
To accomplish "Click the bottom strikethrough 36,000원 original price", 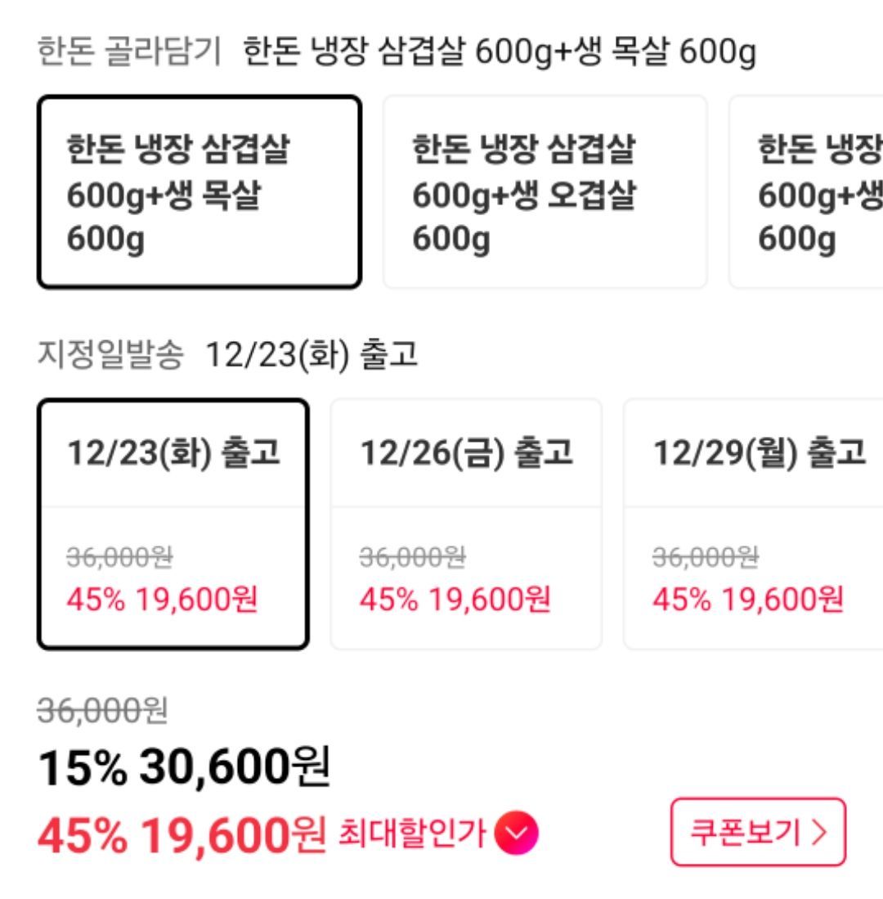I will coord(102,712).
